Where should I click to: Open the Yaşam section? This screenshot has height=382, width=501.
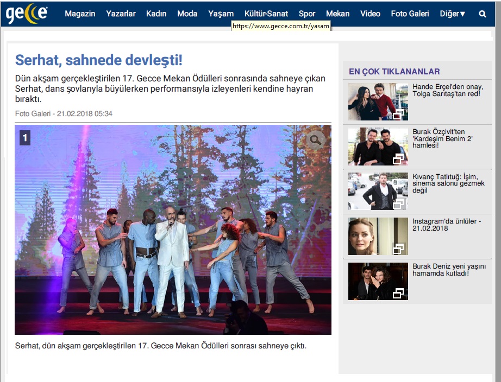[x=221, y=14]
